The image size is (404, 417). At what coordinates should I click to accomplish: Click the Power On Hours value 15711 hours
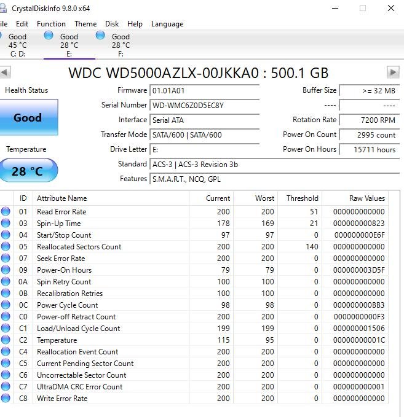pyautogui.click(x=370, y=150)
